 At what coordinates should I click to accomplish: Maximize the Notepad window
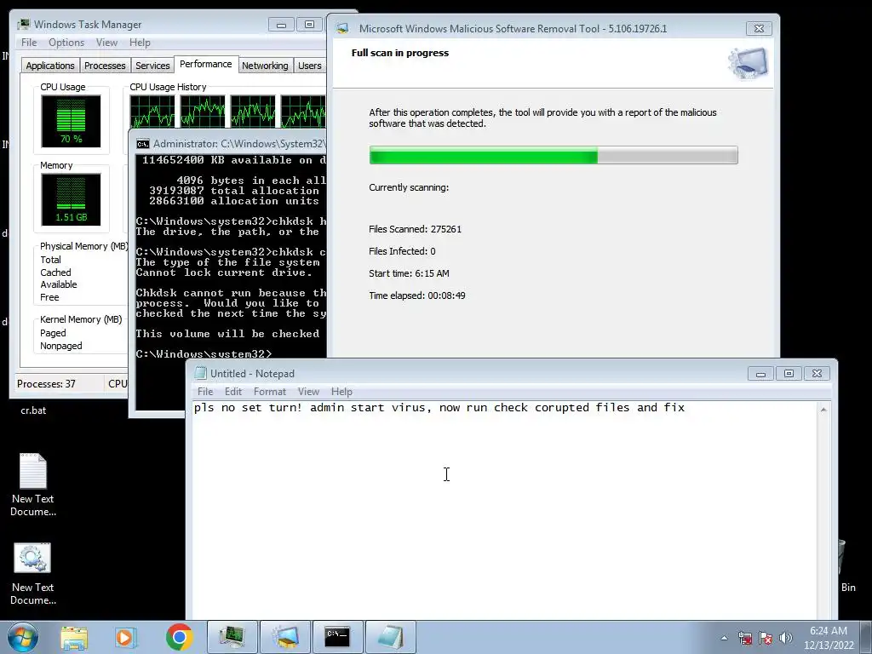tap(789, 373)
